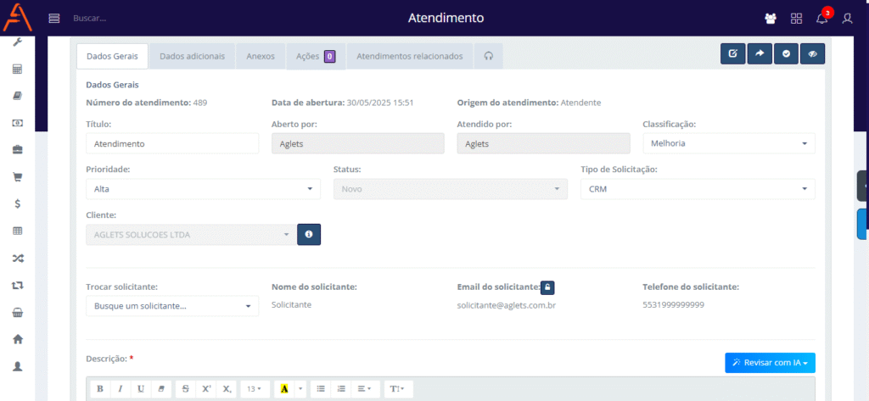Toggle strikethrough formatting in description editor
Viewport: 869px width, 401px height.
click(185, 388)
